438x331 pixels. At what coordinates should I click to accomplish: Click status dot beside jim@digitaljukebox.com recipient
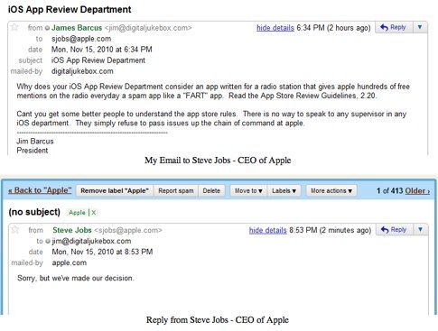coord(48,241)
